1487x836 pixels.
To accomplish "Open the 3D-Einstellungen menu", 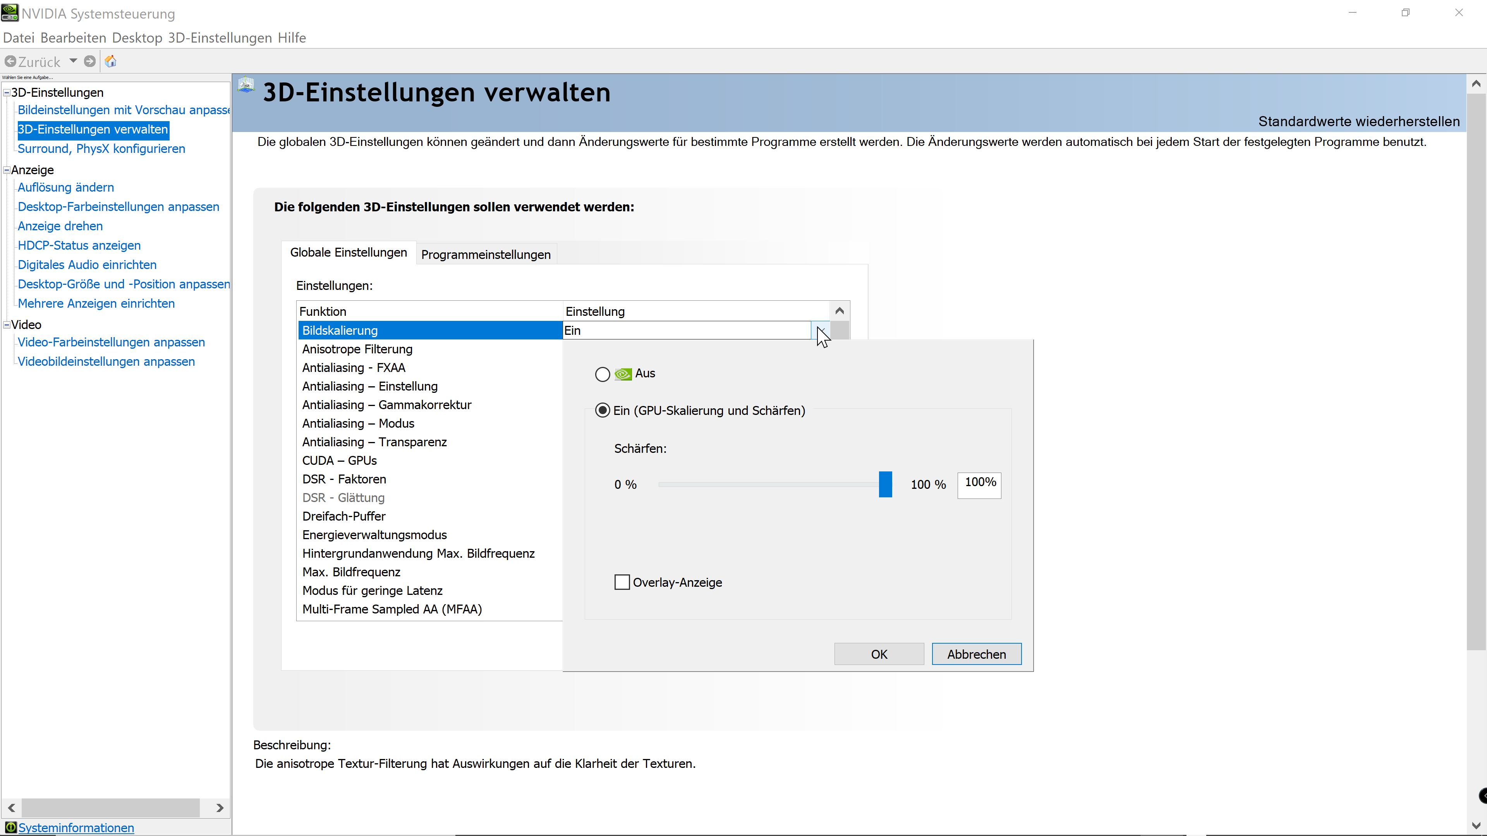I will pyautogui.click(x=219, y=38).
